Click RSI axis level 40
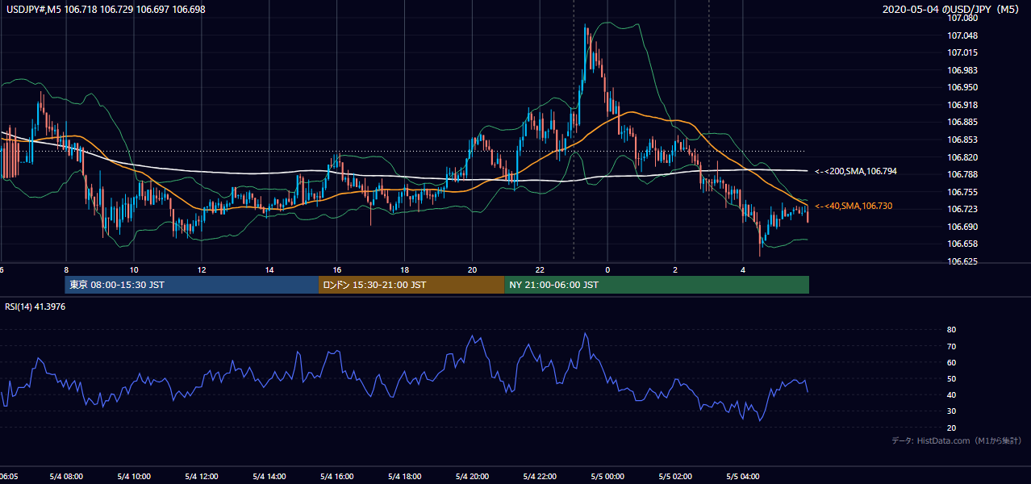Viewport: 1031px width, 484px height. 951,395
